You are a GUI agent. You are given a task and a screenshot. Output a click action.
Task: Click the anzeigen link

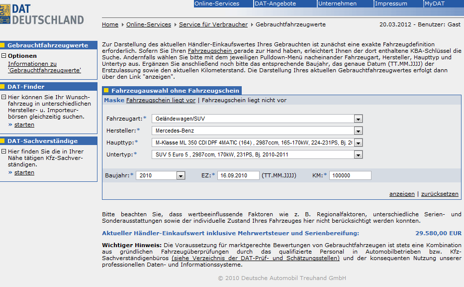402,194
